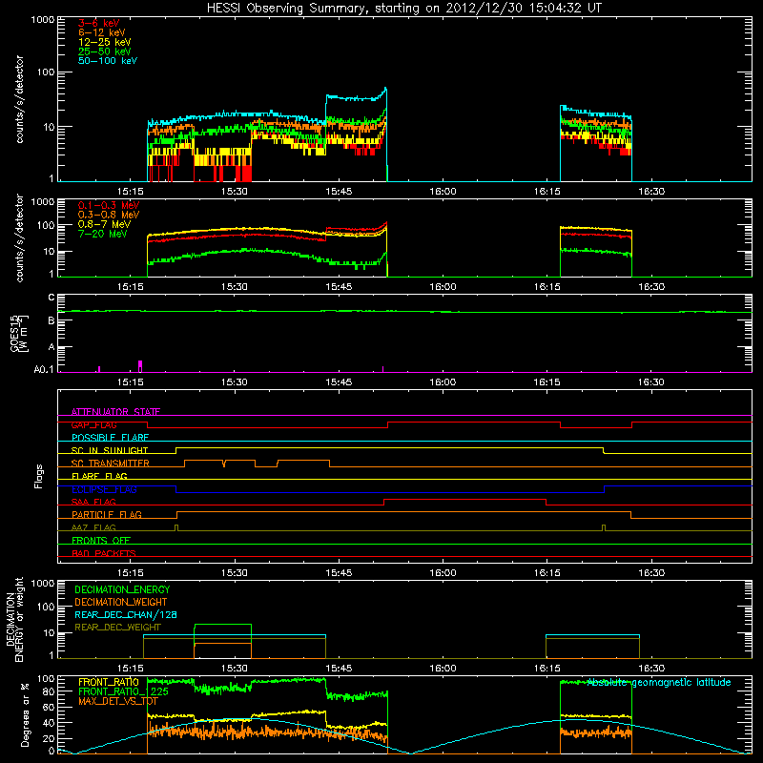The height and width of the screenshot is (763, 763).
Task: Pick the GAP_FLAG label
Action: point(93,424)
